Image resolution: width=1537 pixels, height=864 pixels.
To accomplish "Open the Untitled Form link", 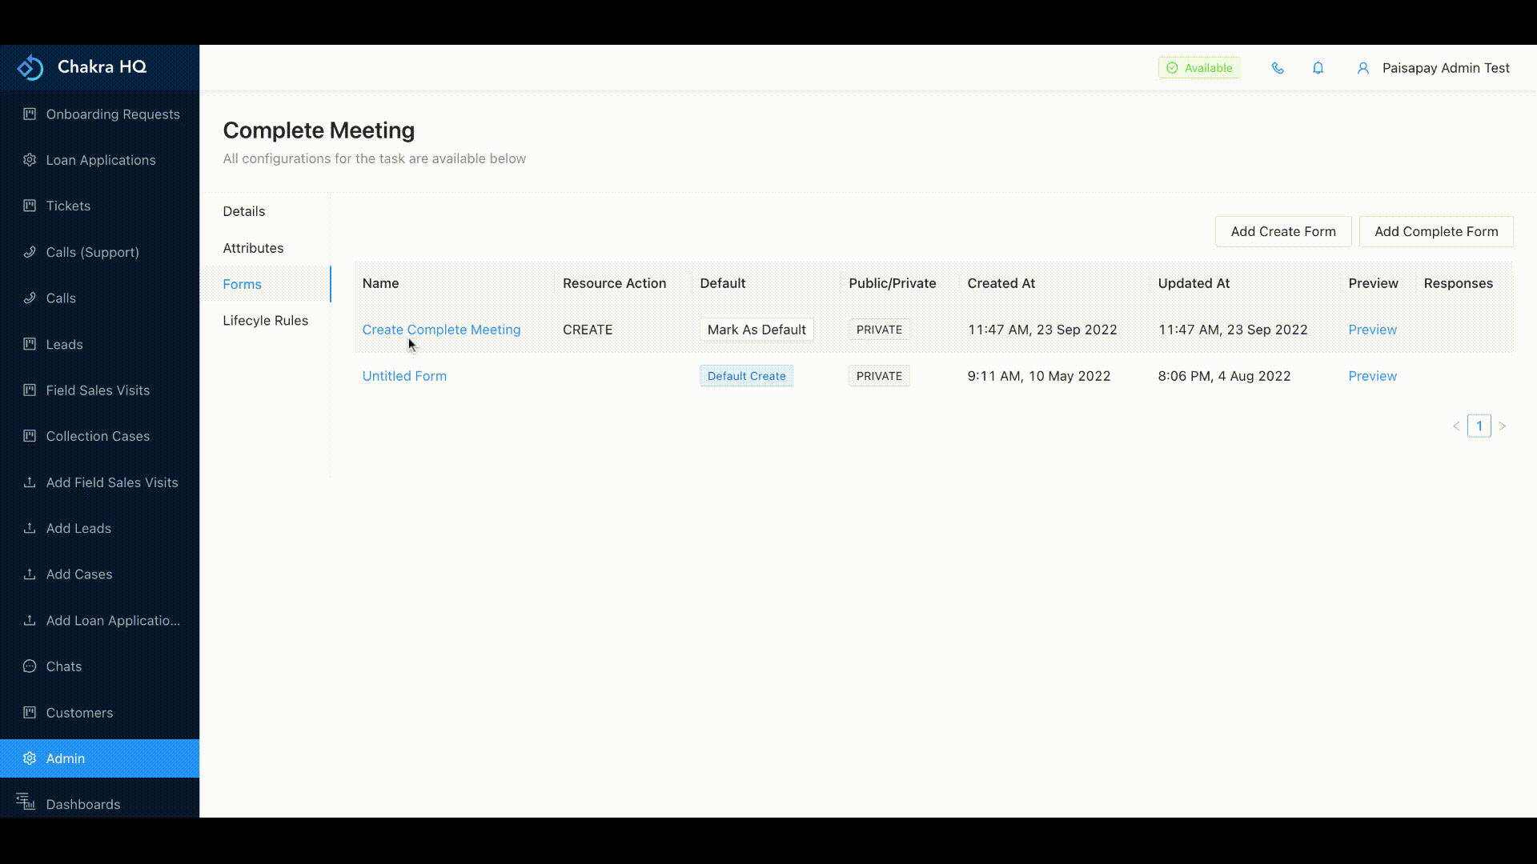I will click(404, 375).
